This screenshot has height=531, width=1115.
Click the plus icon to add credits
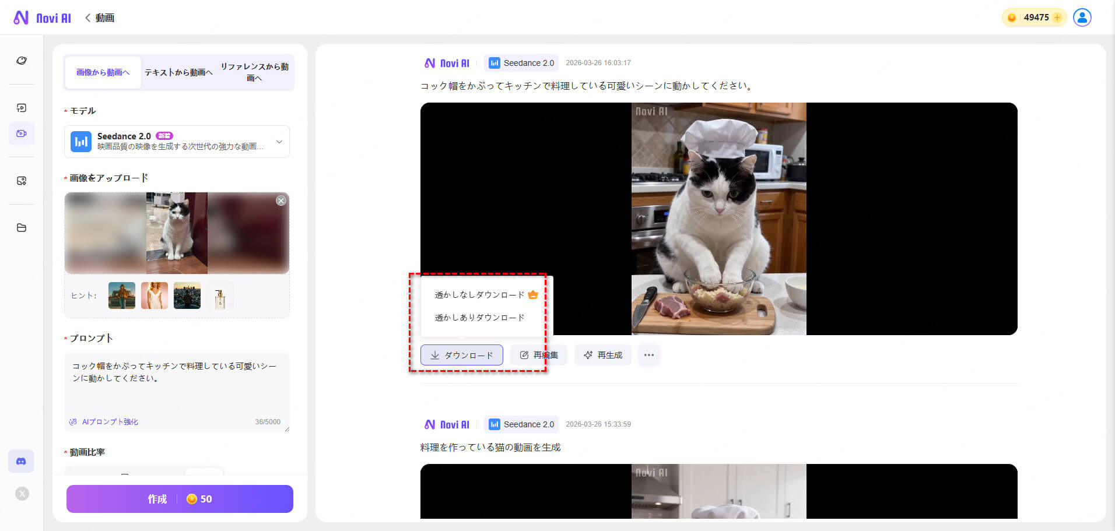(x=1057, y=17)
